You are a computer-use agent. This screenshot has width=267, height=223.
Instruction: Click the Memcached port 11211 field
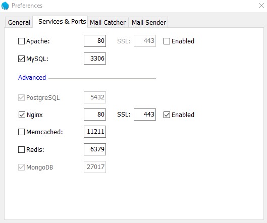pos(95,132)
